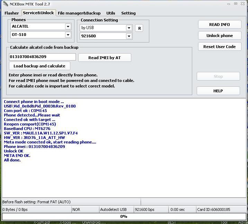Open the Flasher tab
Image resolution: width=248 pixels, height=224 pixels.
(11, 13)
